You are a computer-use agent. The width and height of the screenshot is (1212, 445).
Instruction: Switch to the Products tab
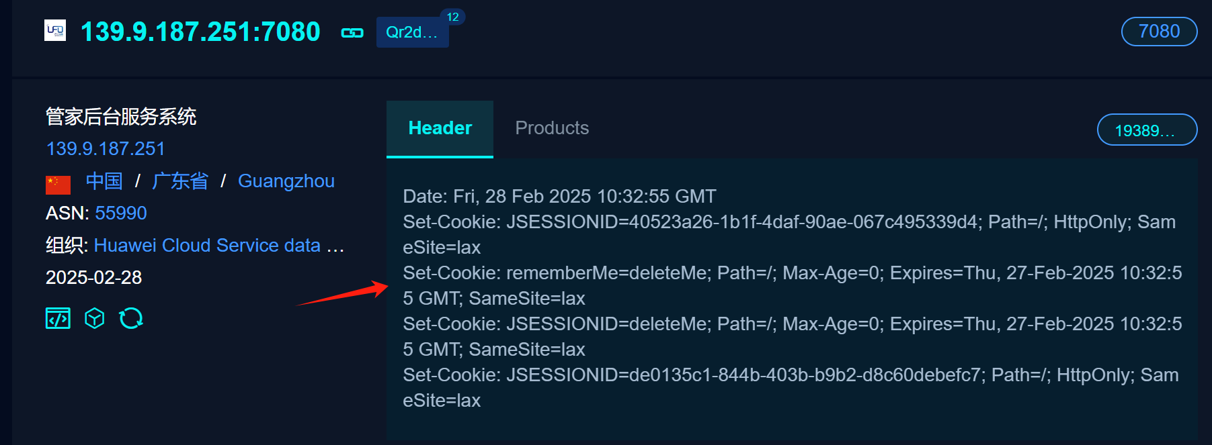point(552,128)
